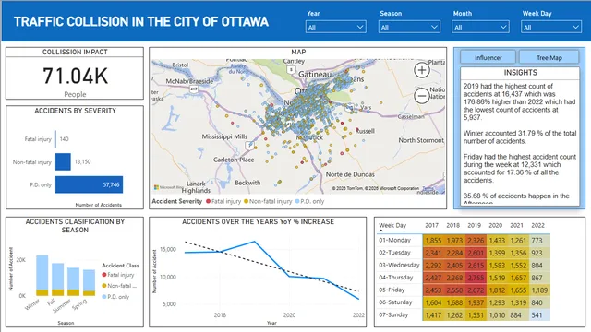Open the Tree Map view

pos(549,57)
